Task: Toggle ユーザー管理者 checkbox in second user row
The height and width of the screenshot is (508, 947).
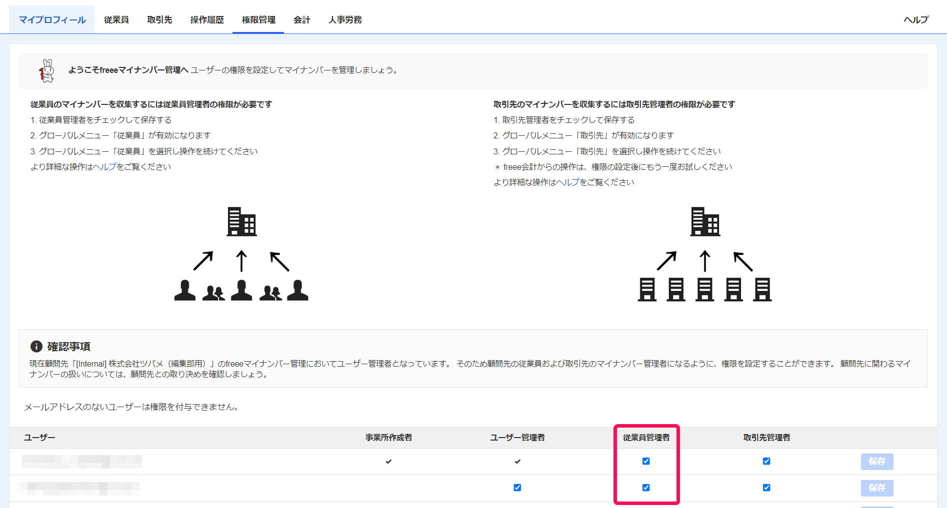Action: pyautogui.click(x=517, y=488)
